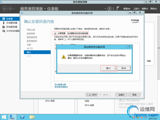Image resolution: width=160 pixels, height=120 pixels.
Task: Click the 文件和存储服务 sidebar icon
Action: (4, 31)
